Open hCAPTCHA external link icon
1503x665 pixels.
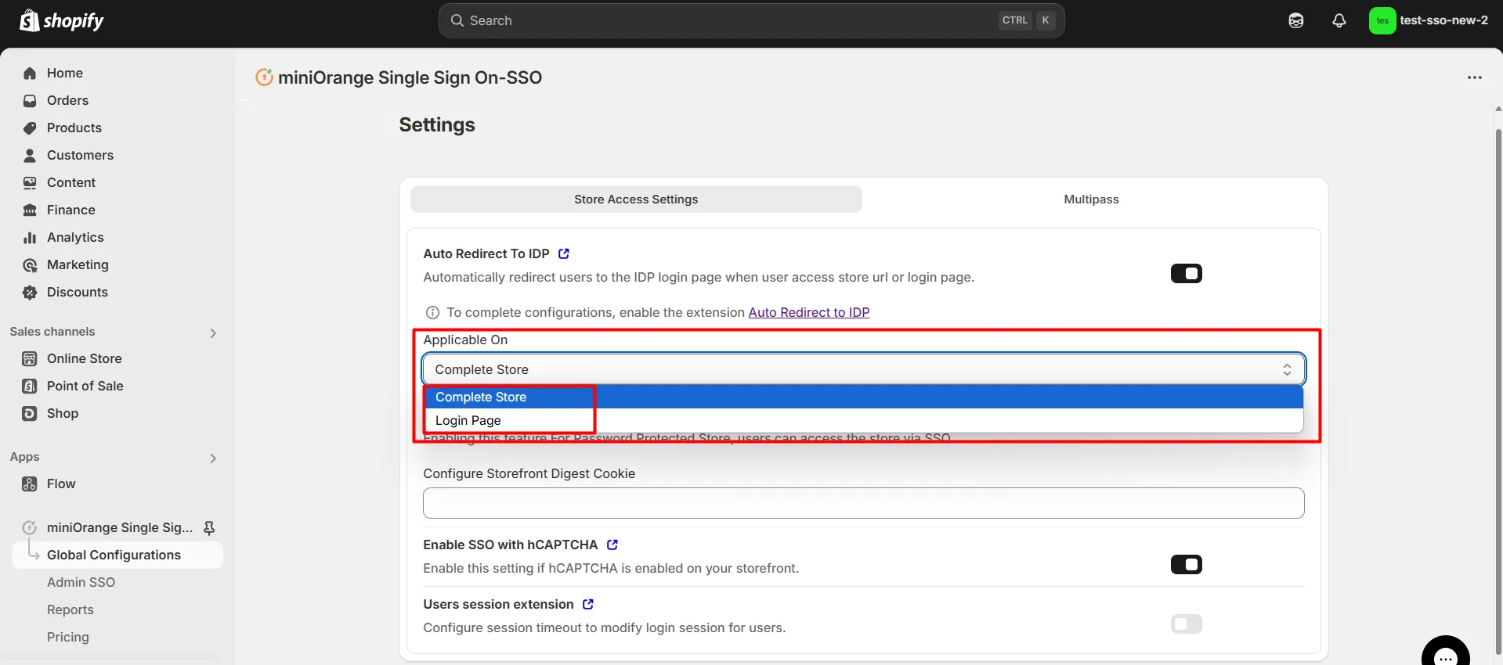coord(612,545)
